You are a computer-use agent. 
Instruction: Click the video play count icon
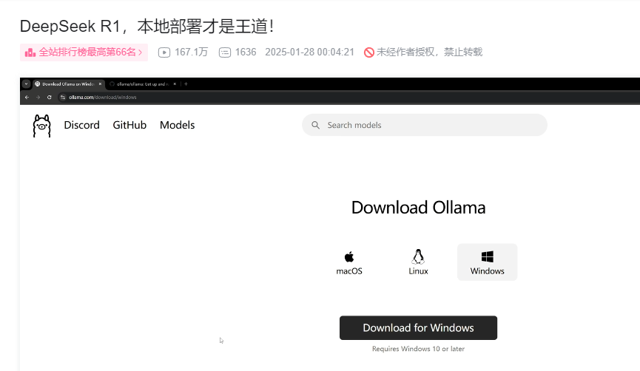pos(164,52)
